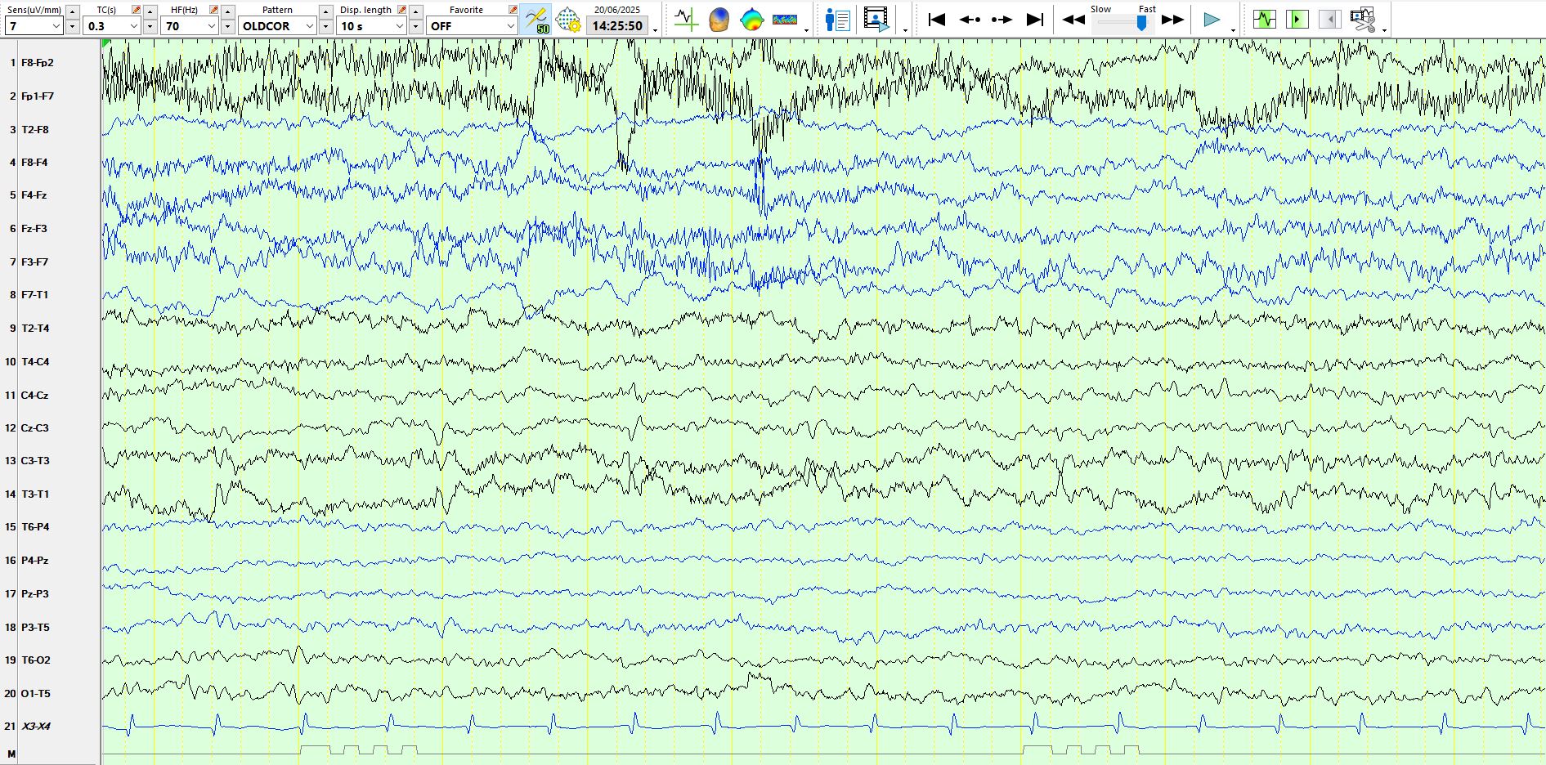The width and height of the screenshot is (1546, 765).
Task: Expand the options arrow beside the clock
Action: coord(656,29)
